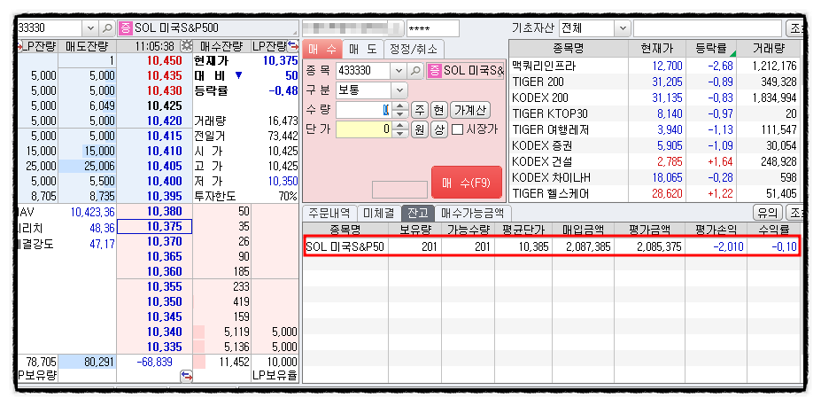The image size is (821, 406).
Task: Open order book settings gear beside 11:05:38
Action: tap(185, 45)
